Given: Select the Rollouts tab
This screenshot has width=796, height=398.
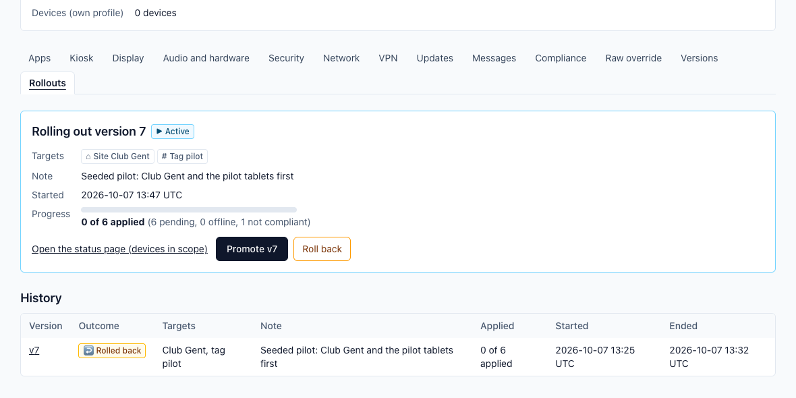Looking at the screenshot, I should (47, 83).
